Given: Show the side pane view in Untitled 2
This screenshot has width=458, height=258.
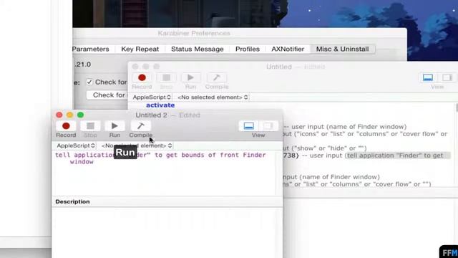Looking at the screenshot, I should pos(268,126).
